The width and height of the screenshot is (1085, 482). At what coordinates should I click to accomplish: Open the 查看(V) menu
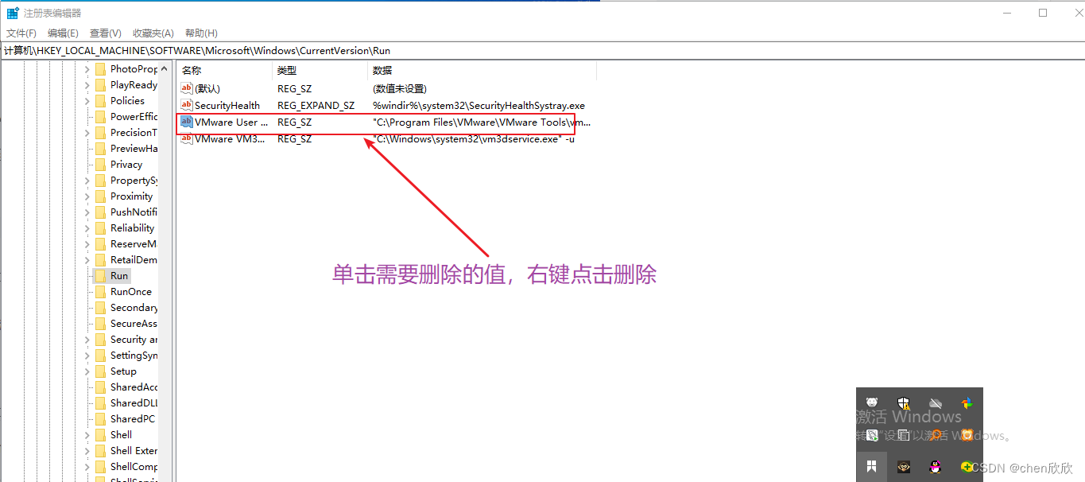[x=106, y=33]
